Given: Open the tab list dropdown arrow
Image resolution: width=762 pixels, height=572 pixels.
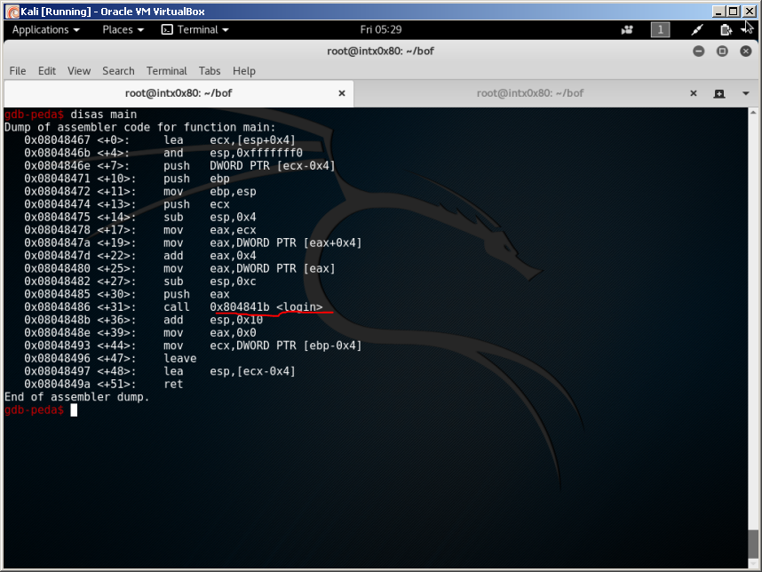Looking at the screenshot, I should click(744, 93).
